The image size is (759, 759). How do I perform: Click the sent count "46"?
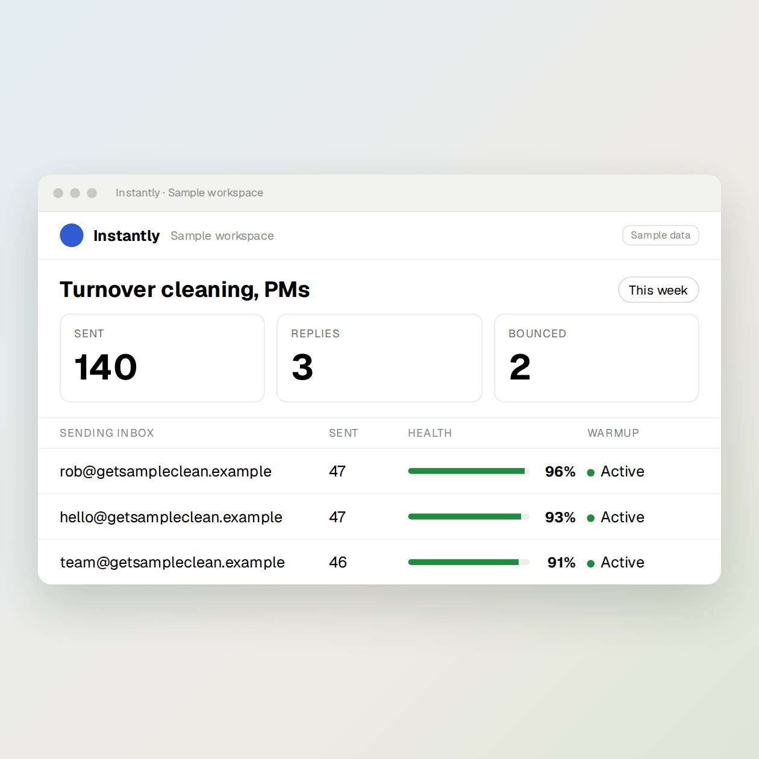pyautogui.click(x=338, y=562)
